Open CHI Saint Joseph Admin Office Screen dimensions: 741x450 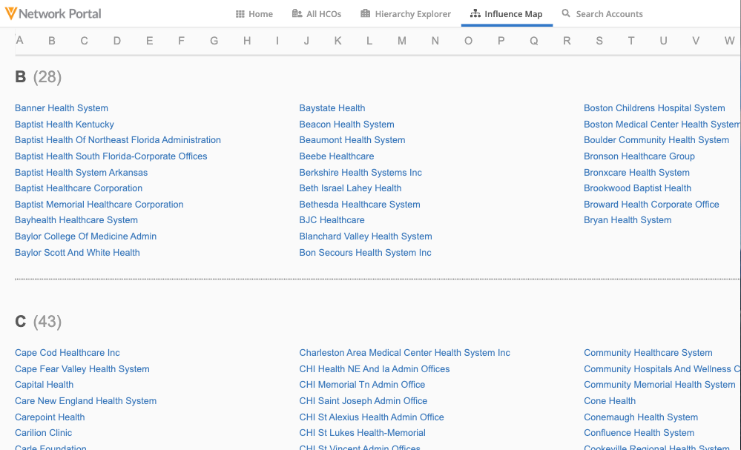(363, 401)
